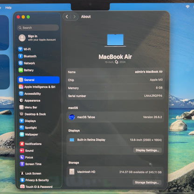Go forward with the right chevron
The height and width of the screenshot is (194, 194).
point(74,17)
